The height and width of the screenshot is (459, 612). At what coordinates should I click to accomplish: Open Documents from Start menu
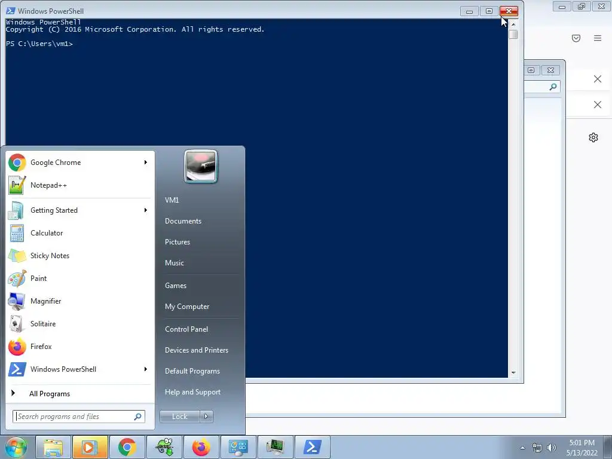183,221
